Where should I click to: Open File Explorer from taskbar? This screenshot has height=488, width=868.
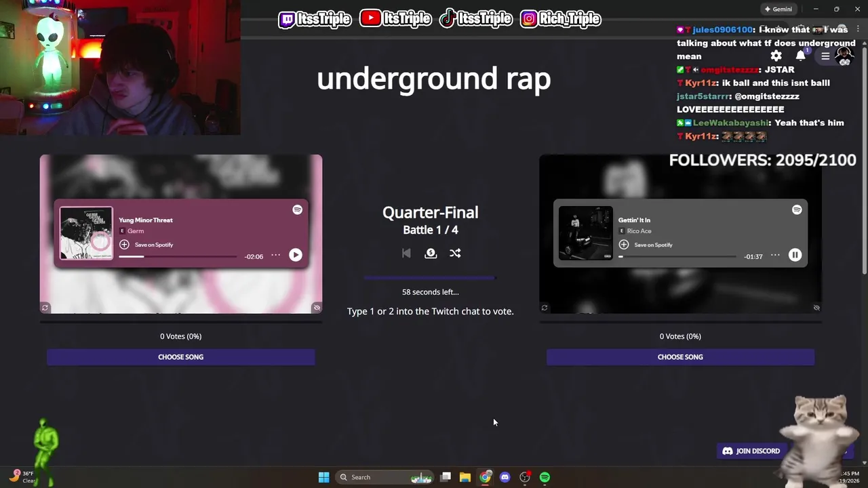pyautogui.click(x=465, y=477)
